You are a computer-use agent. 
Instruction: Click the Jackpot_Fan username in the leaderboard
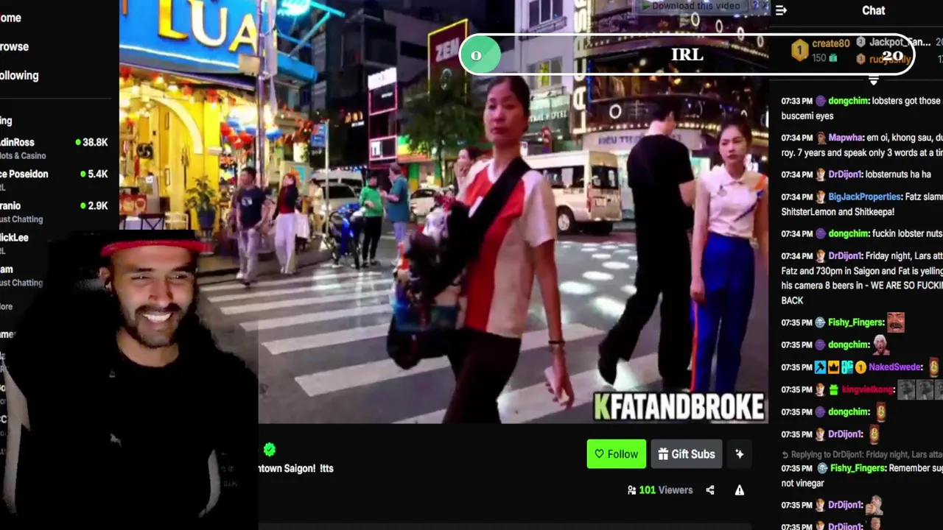[x=900, y=43]
